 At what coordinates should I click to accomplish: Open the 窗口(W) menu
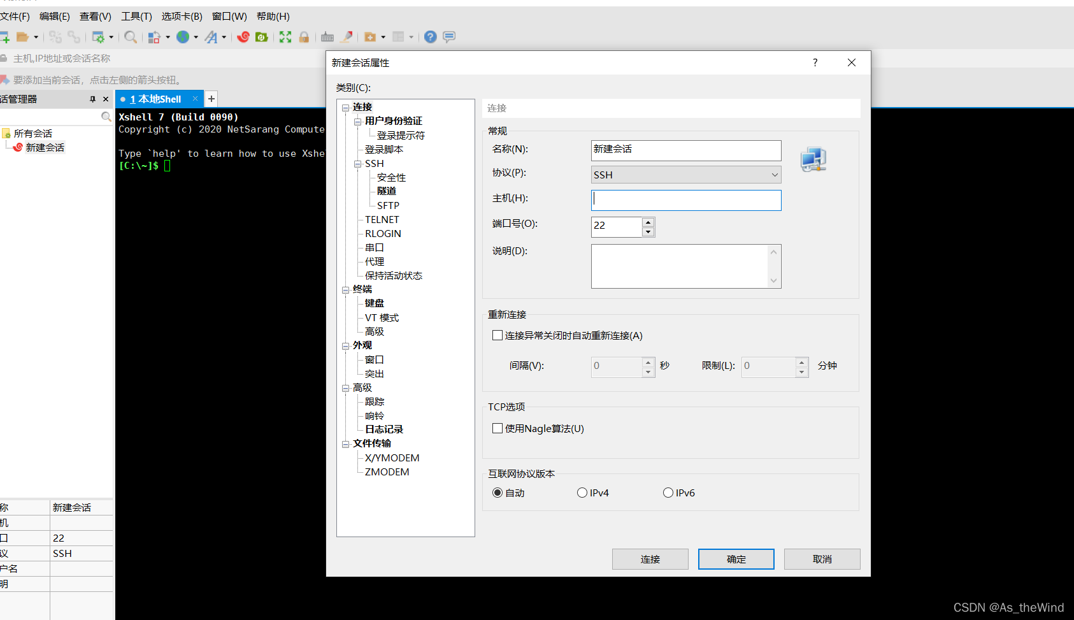coord(229,17)
